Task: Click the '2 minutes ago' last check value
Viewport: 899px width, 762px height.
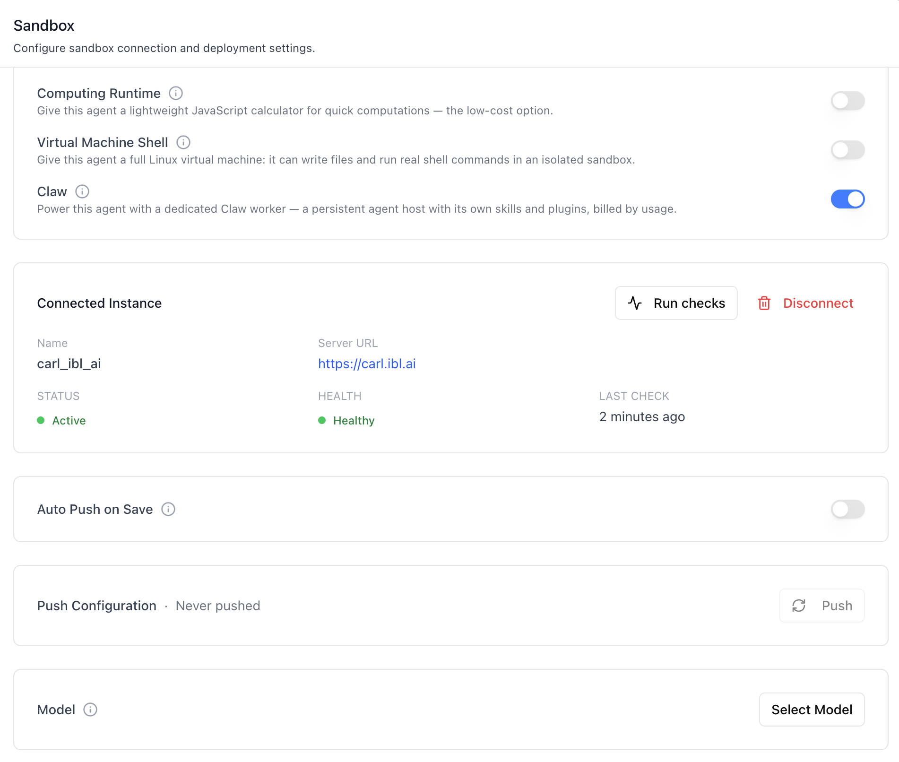Action: pyautogui.click(x=642, y=417)
